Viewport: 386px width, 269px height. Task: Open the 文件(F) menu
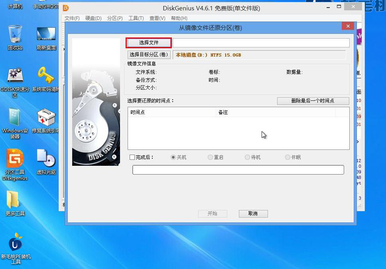pos(72,18)
